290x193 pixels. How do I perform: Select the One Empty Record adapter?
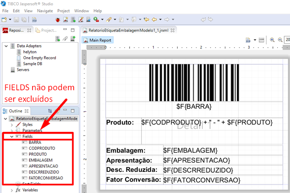pyautogui.click(x=40, y=58)
